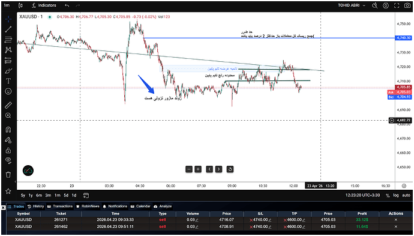Sort trades by Profit column header
Screen dimensions: 414x236
(362, 214)
